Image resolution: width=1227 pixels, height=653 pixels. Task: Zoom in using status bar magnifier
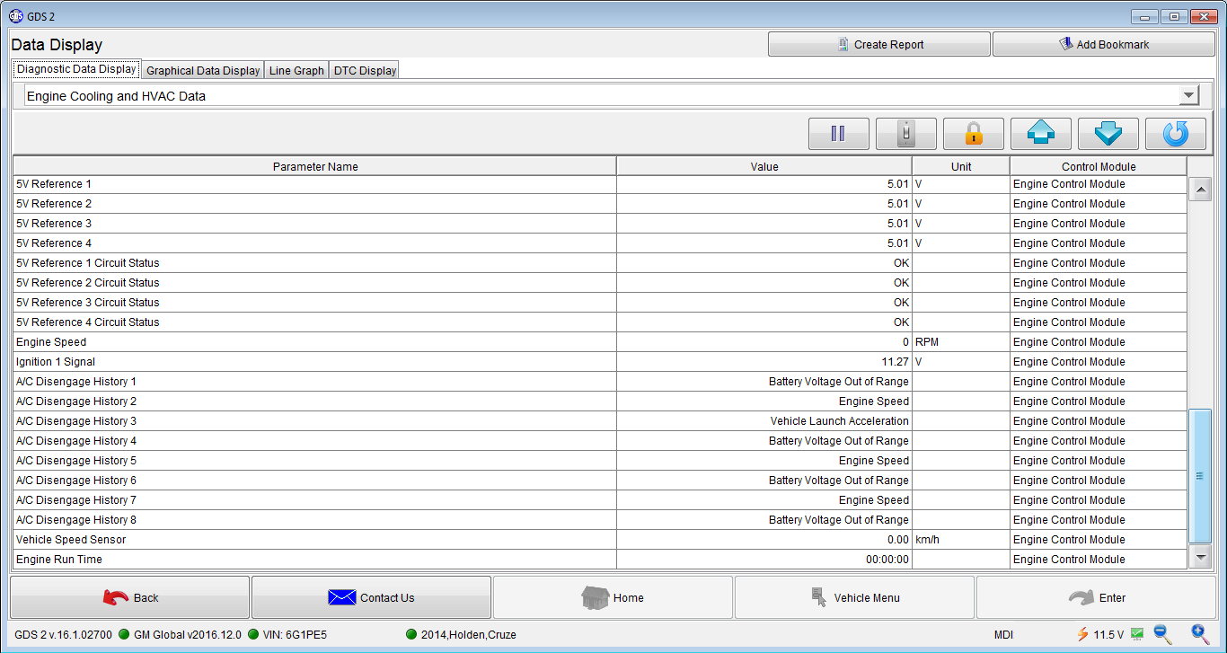pos(1200,635)
